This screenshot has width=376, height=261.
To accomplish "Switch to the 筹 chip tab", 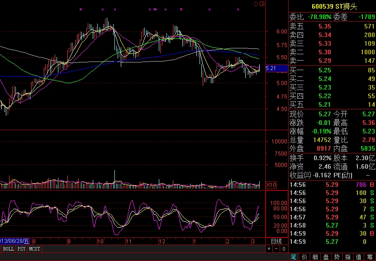I will (370, 257).
